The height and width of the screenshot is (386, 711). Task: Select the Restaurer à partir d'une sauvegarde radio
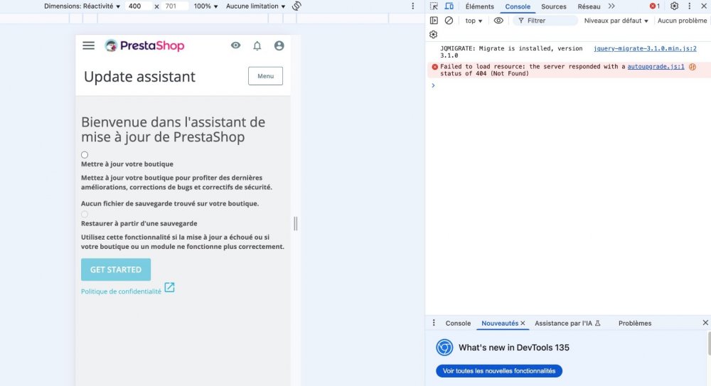[x=85, y=214]
